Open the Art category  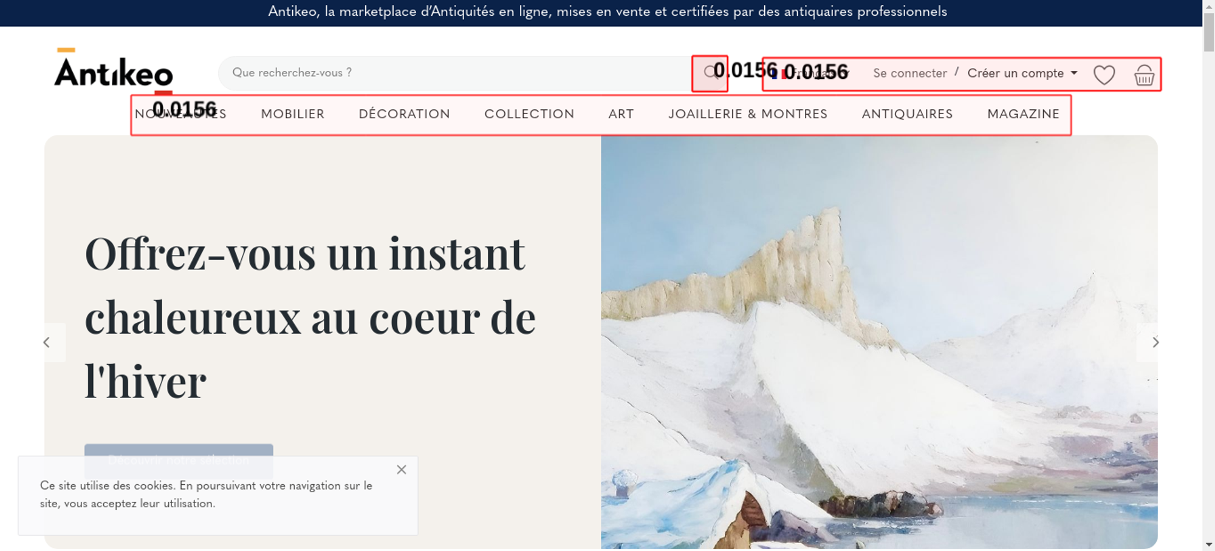(x=621, y=114)
